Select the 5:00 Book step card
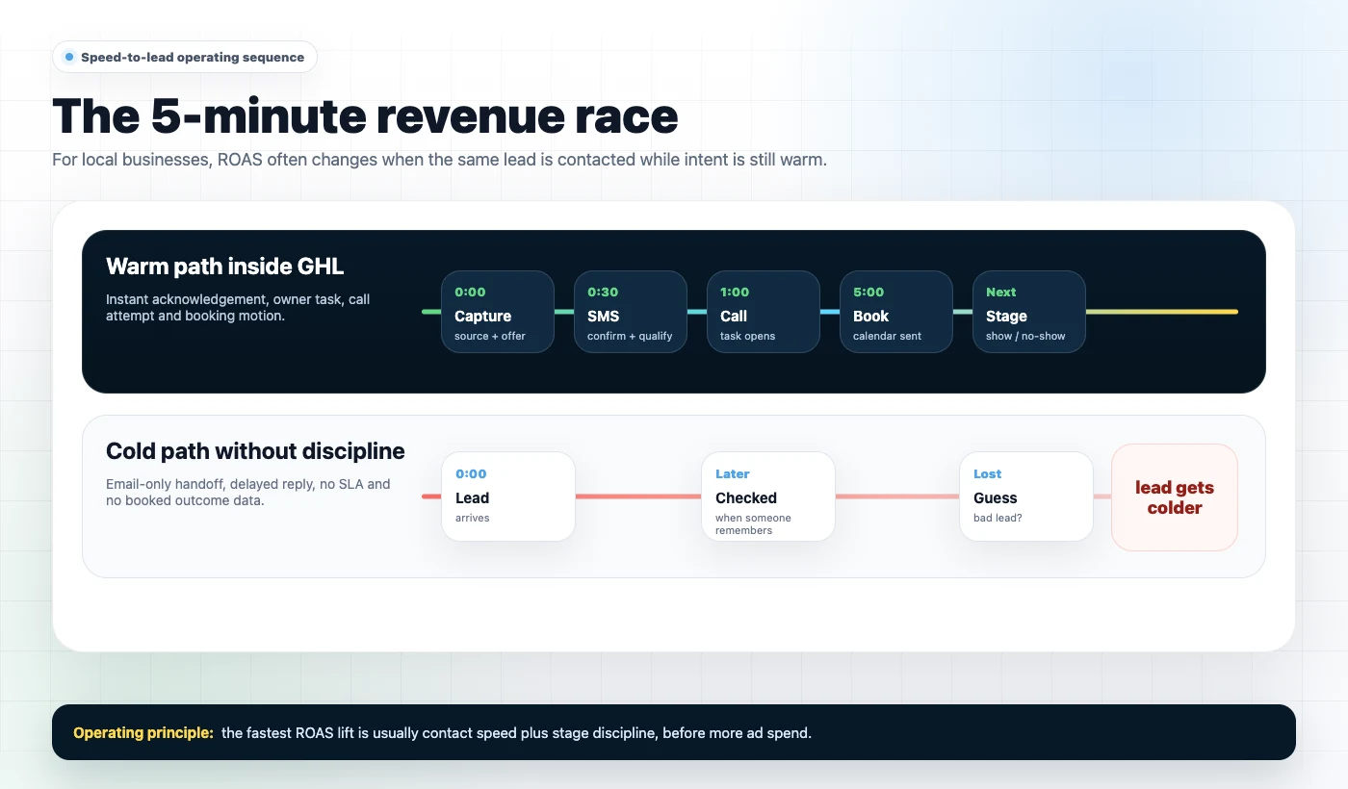The image size is (1348, 789). [896, 312]
